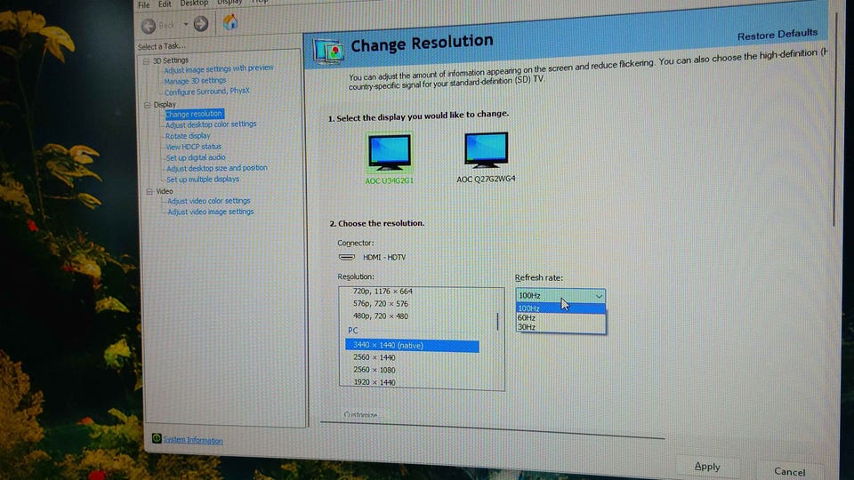
Task: Collapse the 3D Settings tree node
Action: pyautogui.click(x=146, y=61)
